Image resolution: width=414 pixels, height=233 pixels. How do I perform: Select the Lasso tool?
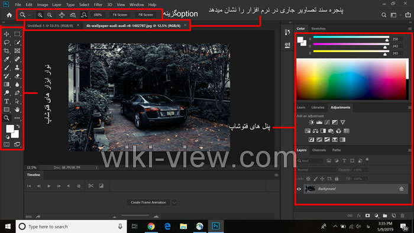coord(7,43)
